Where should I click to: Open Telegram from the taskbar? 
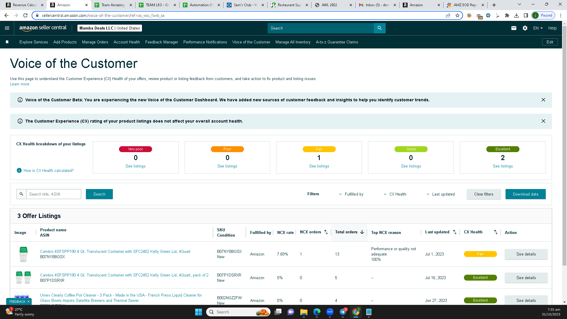pos(343,312)
